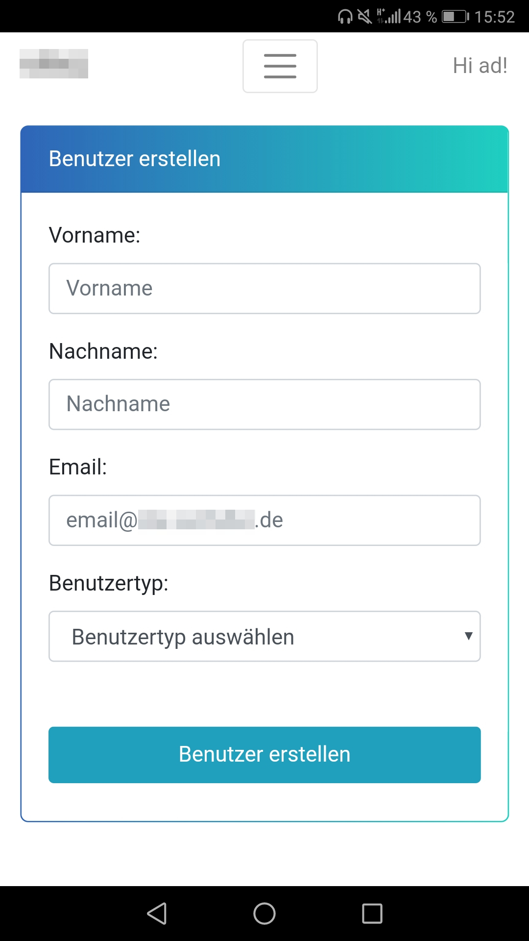Focus the Vorname input field
This screenshot has height=941, width=529.
[264, 289]
